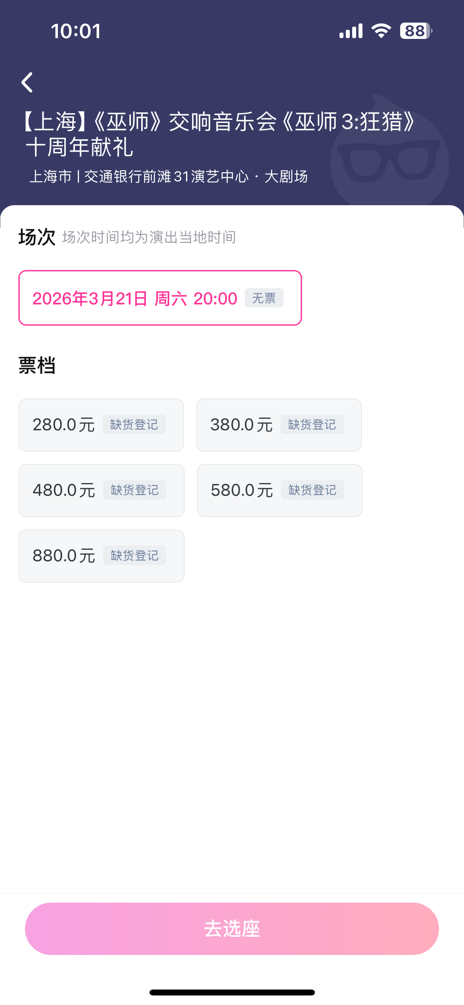Tap the glasses mascot watermark
This screenshot has width=464, height=1005.
pos(389,155)
